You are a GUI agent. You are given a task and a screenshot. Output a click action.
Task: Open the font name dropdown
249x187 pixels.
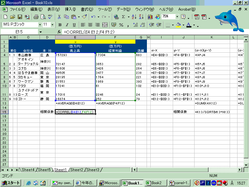point(40,25)
